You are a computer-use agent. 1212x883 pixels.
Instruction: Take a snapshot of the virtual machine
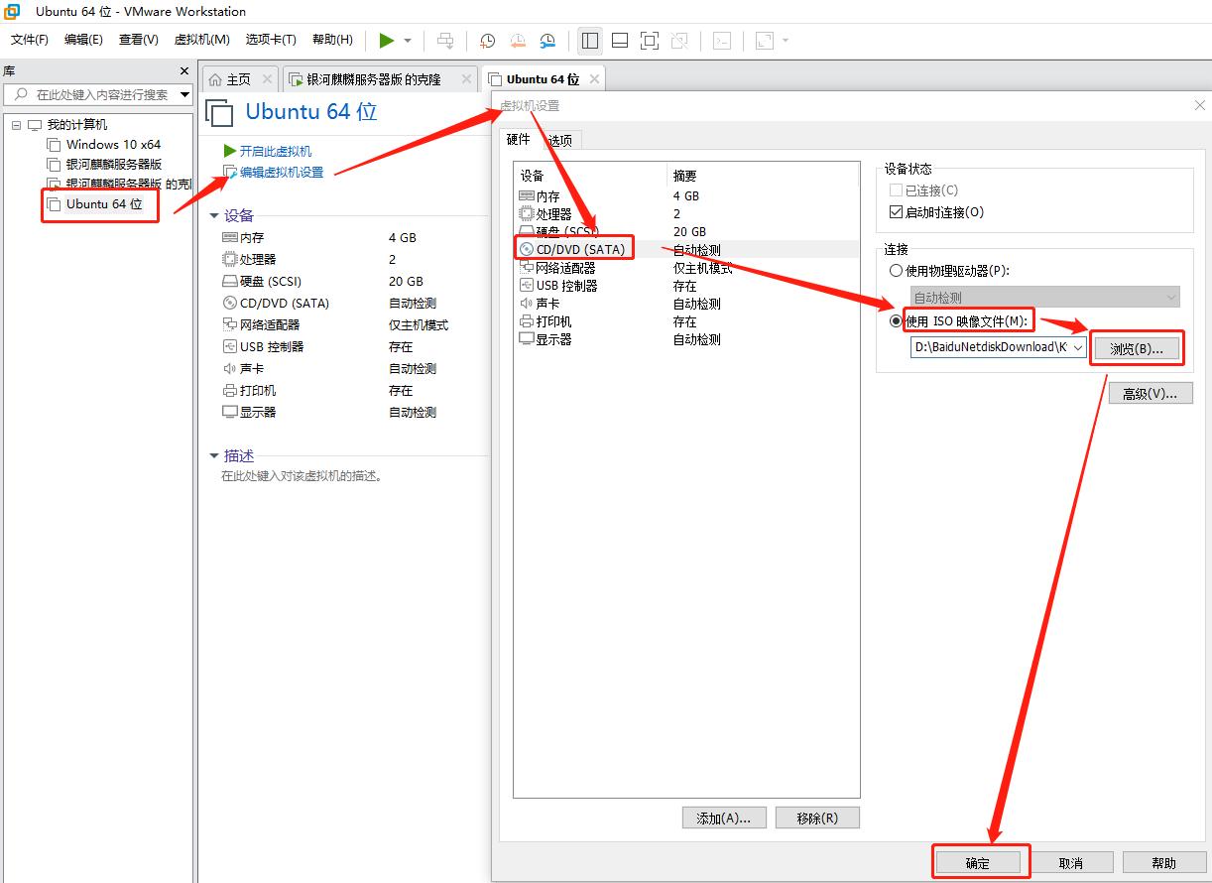(x=487, y=41)
